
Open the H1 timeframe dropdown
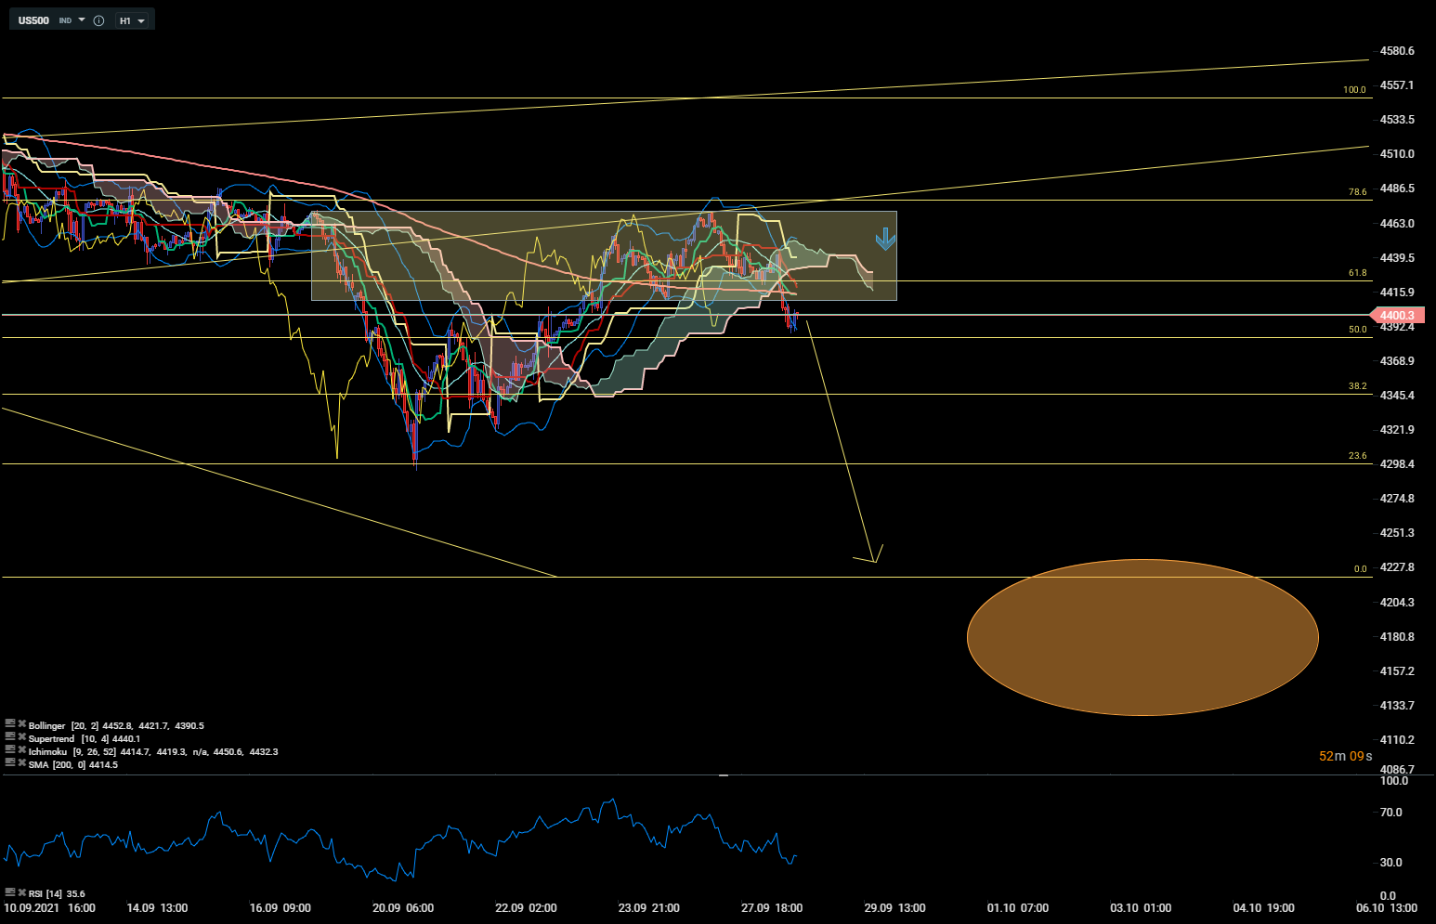133,20
